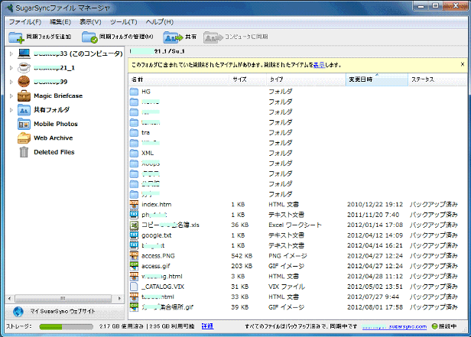The image size is (471, 337).
Task: Open Magic Briefcase icon
Action: (x=24, y=96)
